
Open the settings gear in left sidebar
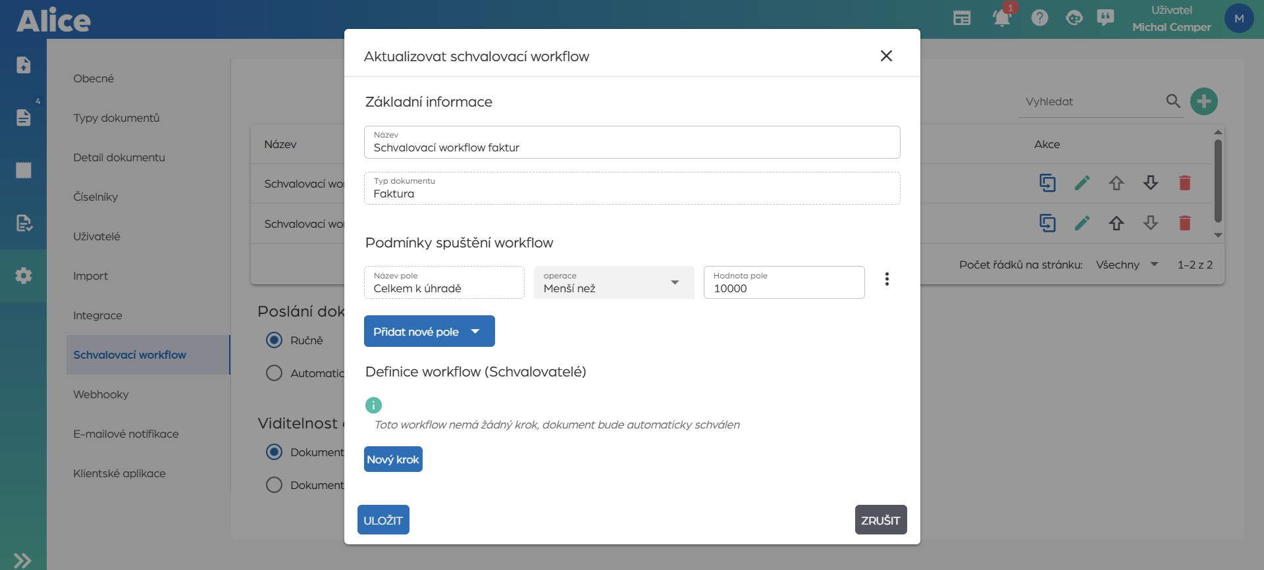coord(24,276)
